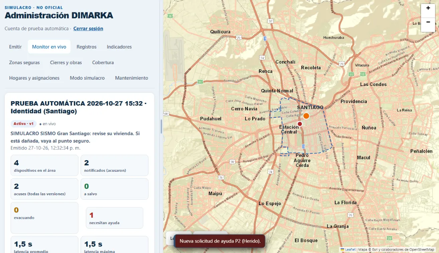Screen dimensions: 439x253
Task: Open the Indicadores tab
Action: (119, 47)
